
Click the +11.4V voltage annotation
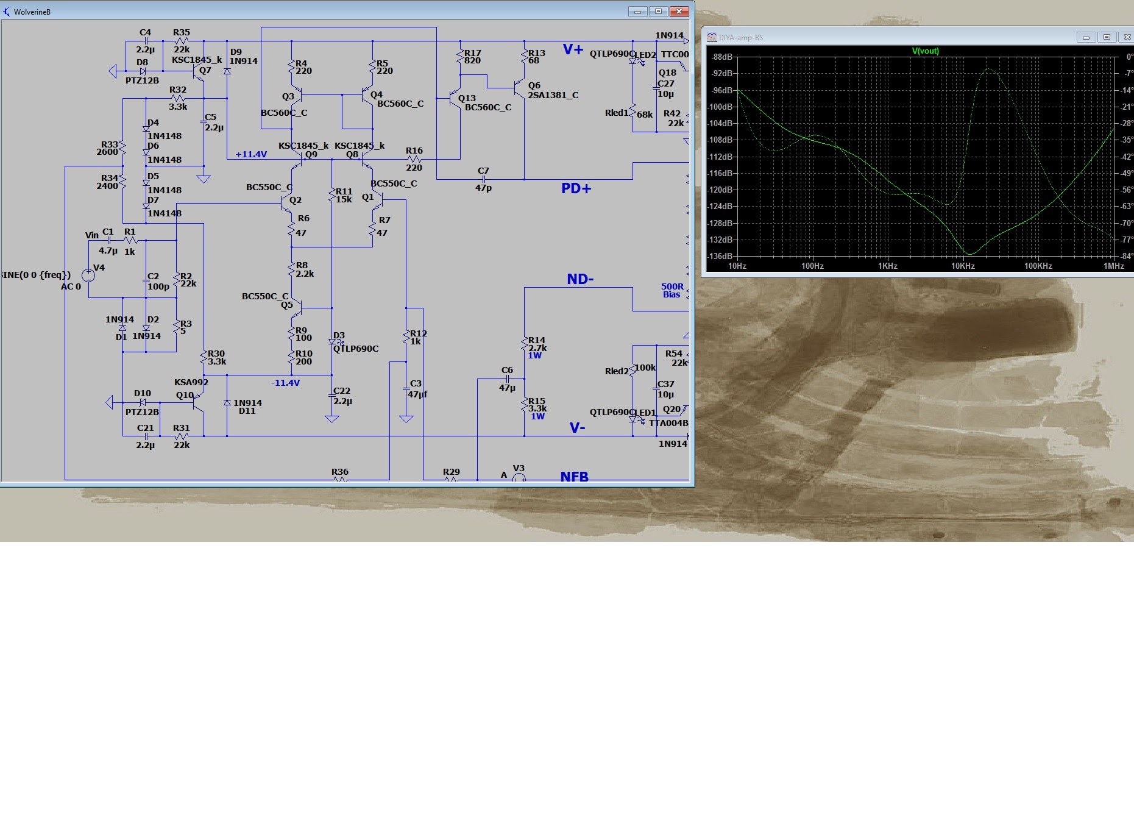(251, 154)
